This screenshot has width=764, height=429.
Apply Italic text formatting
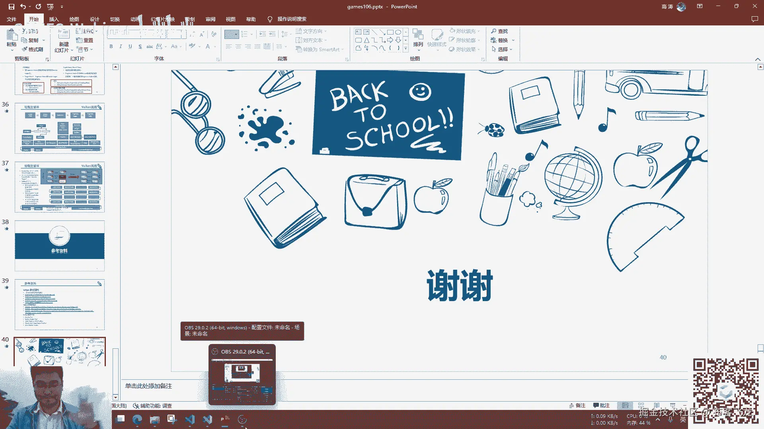[121, 46]
